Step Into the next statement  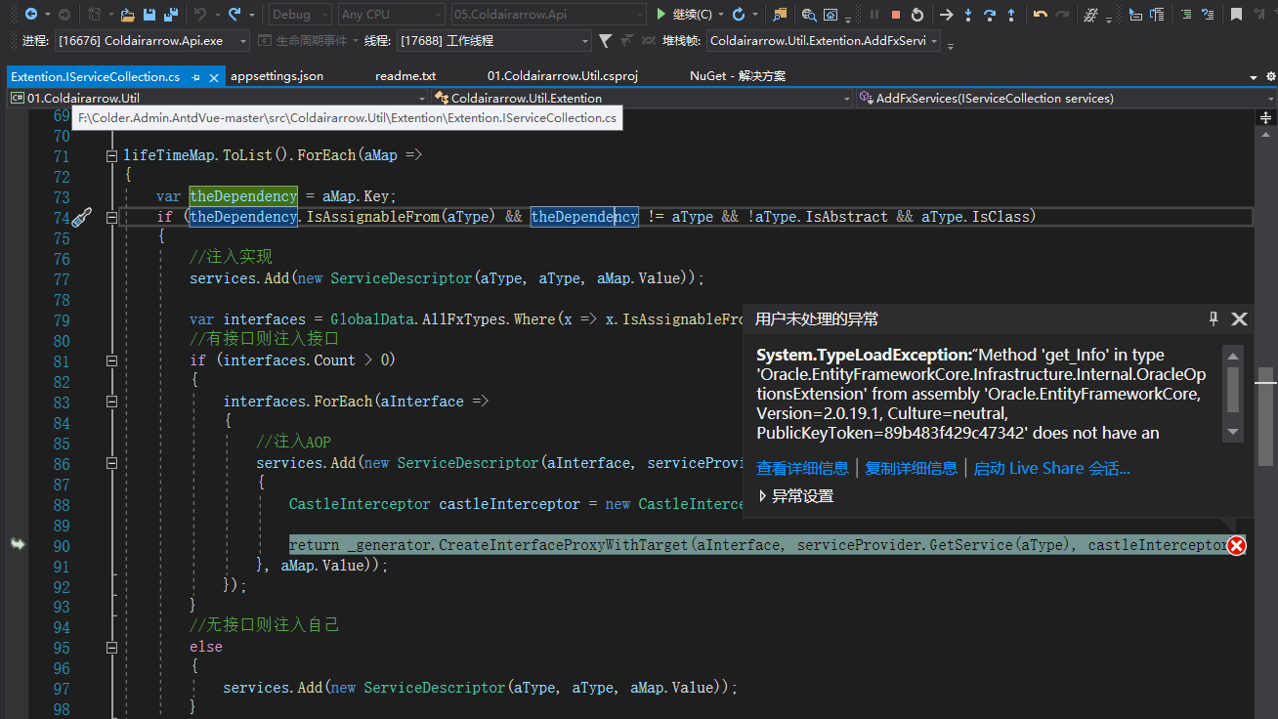tap(968, 15)
